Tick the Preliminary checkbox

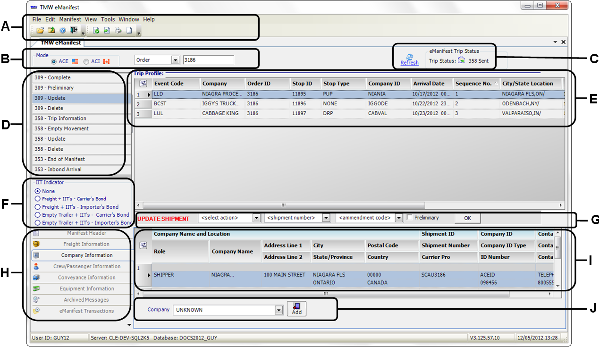coord(410,218)
